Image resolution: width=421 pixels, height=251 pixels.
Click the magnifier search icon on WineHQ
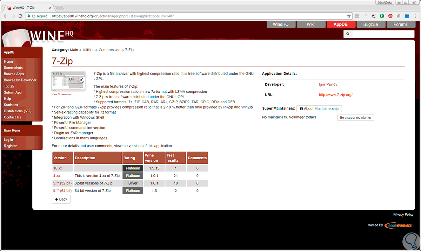coord(348,34)
